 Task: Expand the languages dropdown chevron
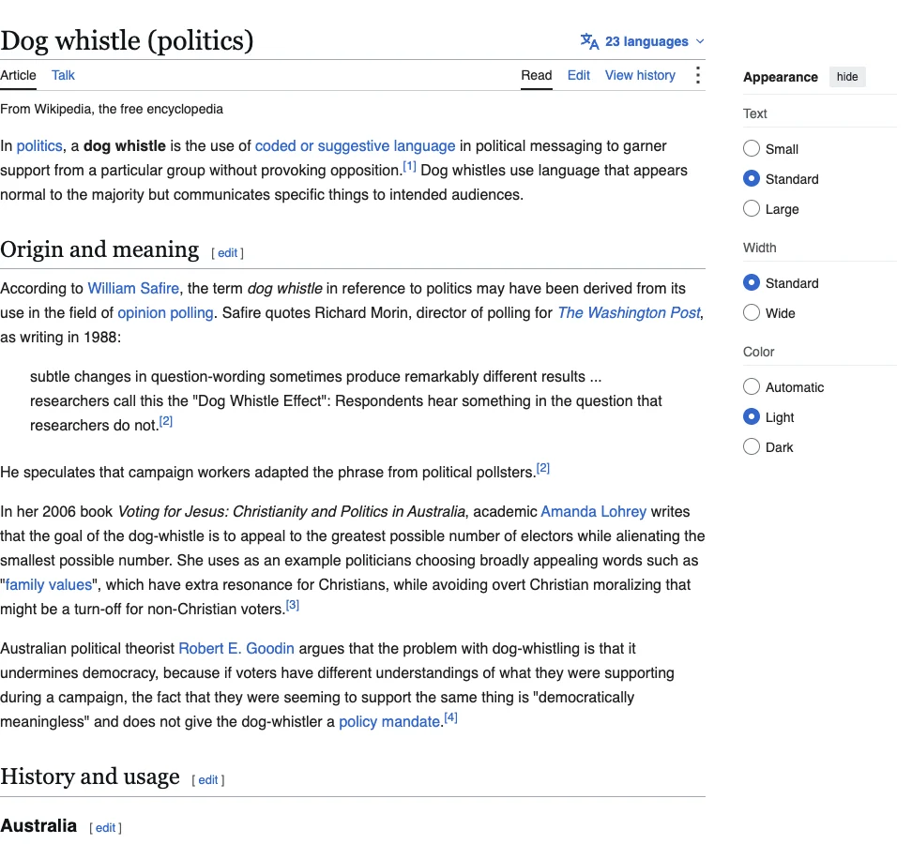click(x=700, y=41)
